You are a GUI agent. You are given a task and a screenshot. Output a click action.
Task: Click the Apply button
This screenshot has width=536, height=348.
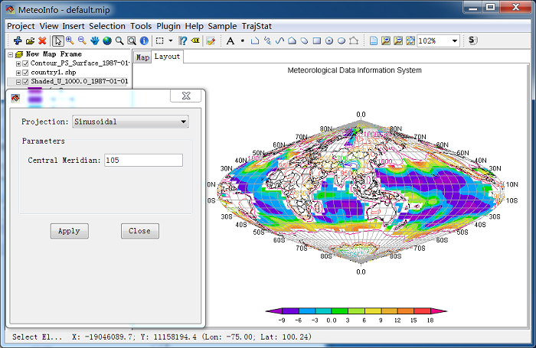point(70,231)
